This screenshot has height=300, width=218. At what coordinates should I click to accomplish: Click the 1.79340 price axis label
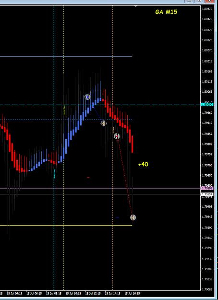click(x=207, y=238)
